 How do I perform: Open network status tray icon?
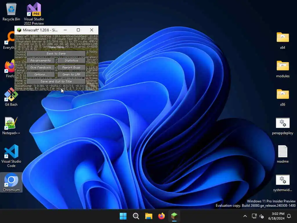(254, 216)
